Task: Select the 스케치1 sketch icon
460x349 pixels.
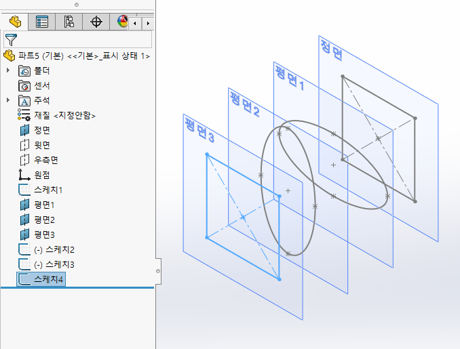Action: tap(24, 190)
